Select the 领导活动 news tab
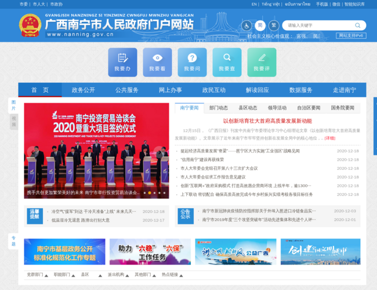The height and width of the screenshot is (290, 377). (x=277, y=108)
